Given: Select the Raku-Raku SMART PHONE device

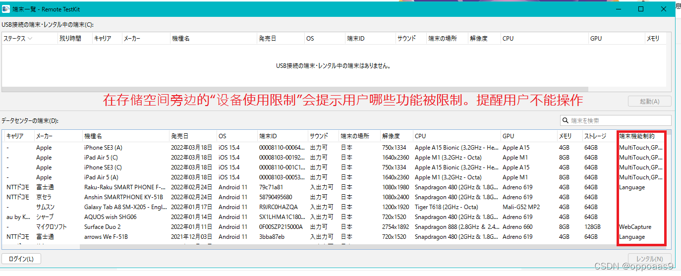Looking at the screenshot, I should (335, 187).
